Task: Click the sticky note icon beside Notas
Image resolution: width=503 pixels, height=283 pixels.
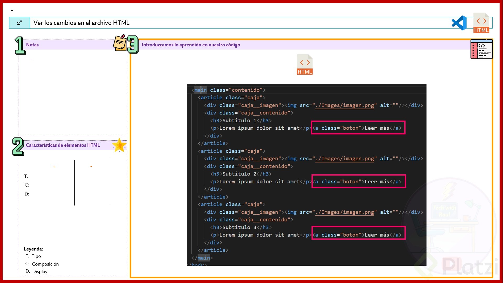Action: [120, 43]
